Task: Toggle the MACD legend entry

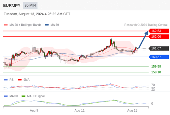Action: (11, 96)
